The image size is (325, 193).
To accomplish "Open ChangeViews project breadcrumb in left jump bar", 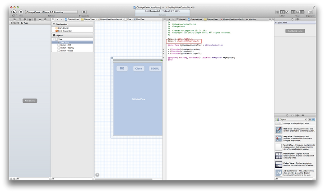I will pos(72,19).
